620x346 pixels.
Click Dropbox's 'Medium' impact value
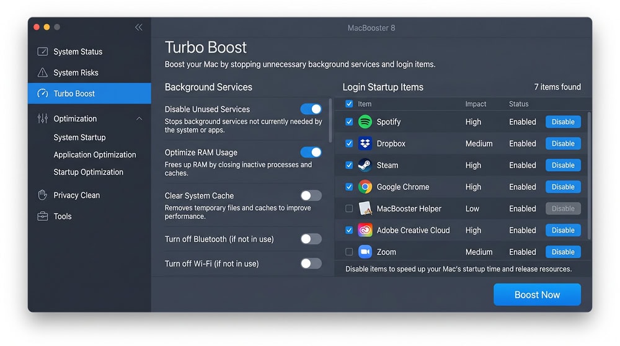pyautogui.click(x=479, y=143)
